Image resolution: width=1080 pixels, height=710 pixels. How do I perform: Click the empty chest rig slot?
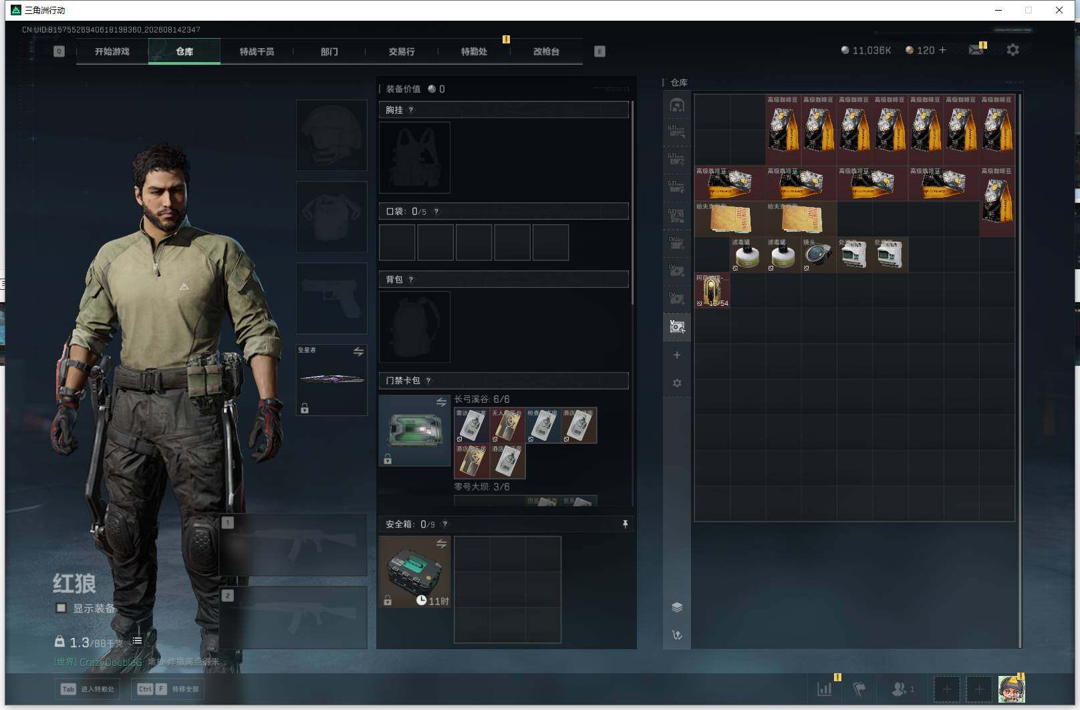[414, 158]
